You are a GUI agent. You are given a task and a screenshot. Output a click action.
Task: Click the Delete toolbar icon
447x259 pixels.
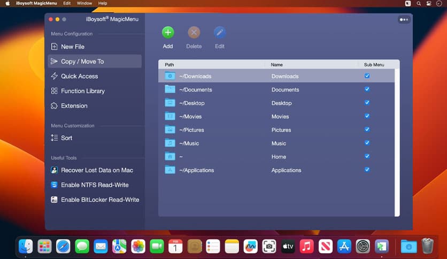194,33
